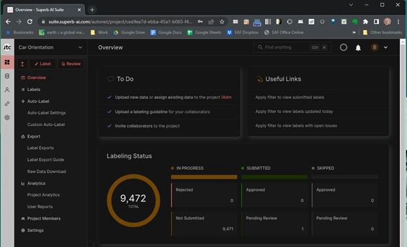This screenshot has width=407, height=247.
Task: Click the link icon in left rail
Action: 7,104
